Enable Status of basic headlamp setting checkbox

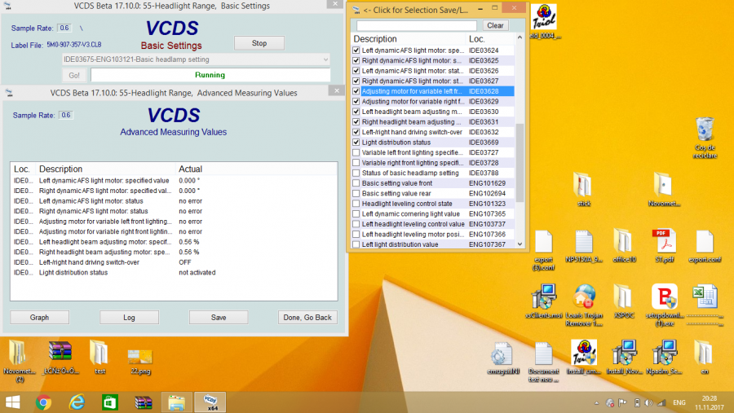(x=356, y=173)
